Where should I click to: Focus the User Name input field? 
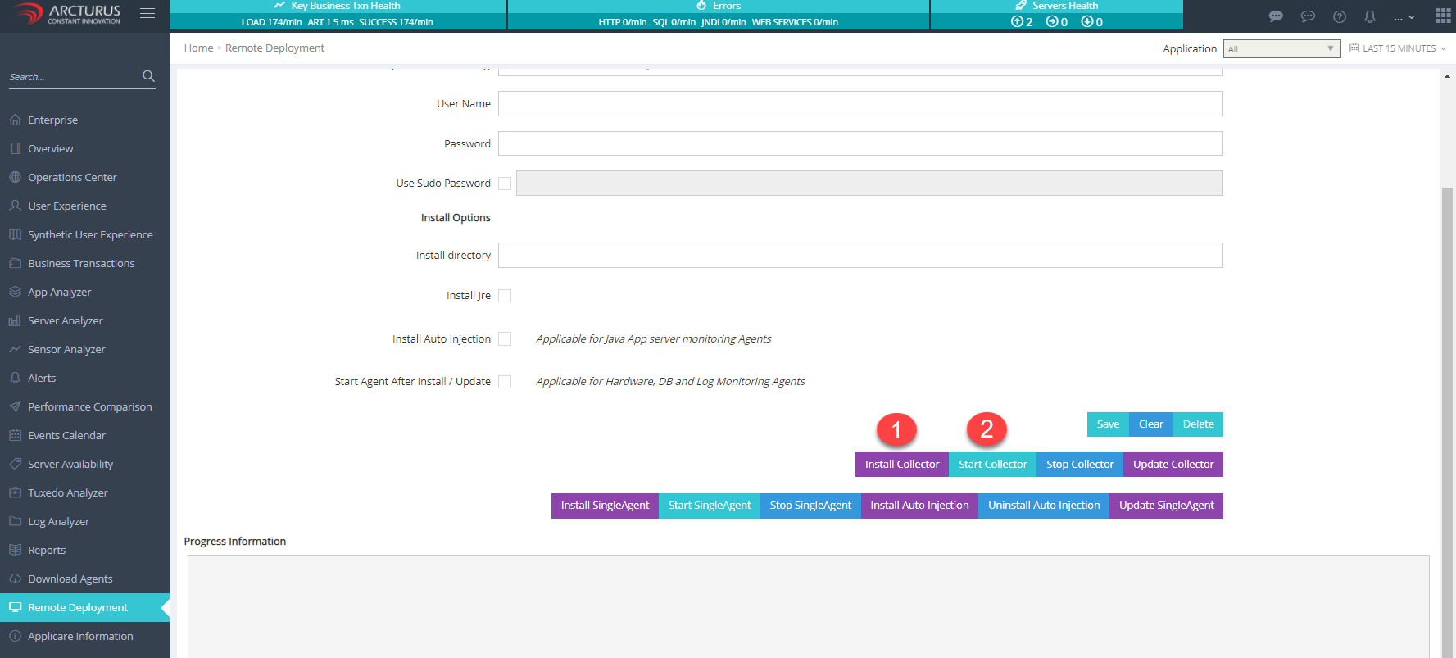(x=860, y=104)
